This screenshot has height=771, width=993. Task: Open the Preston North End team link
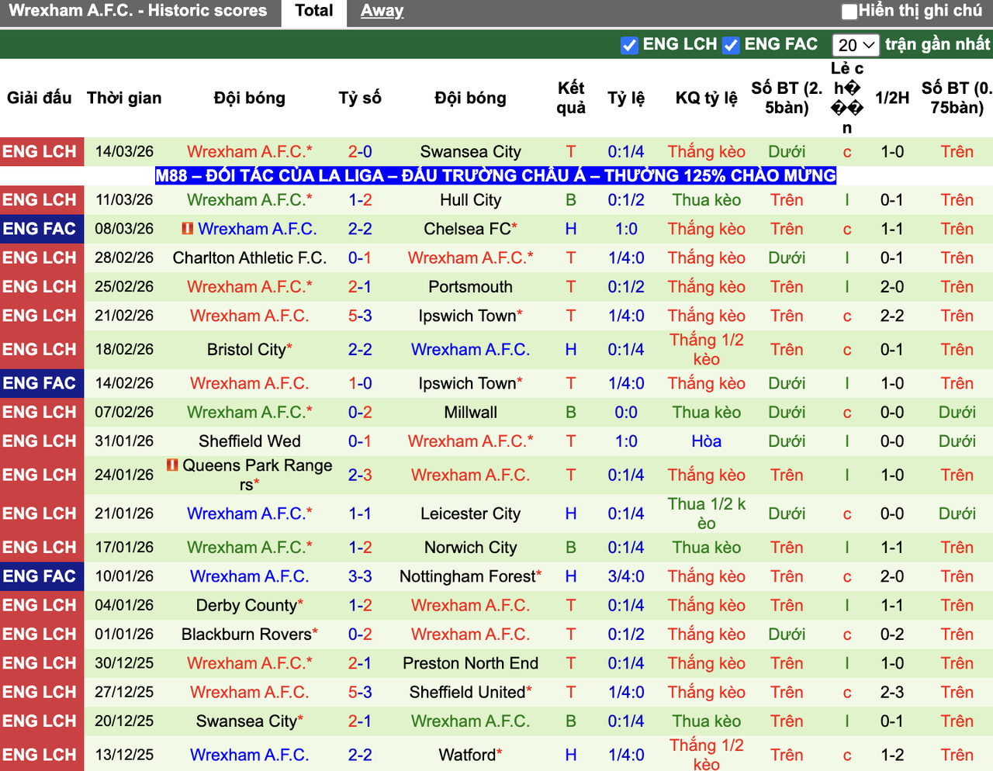coord(471,663)
